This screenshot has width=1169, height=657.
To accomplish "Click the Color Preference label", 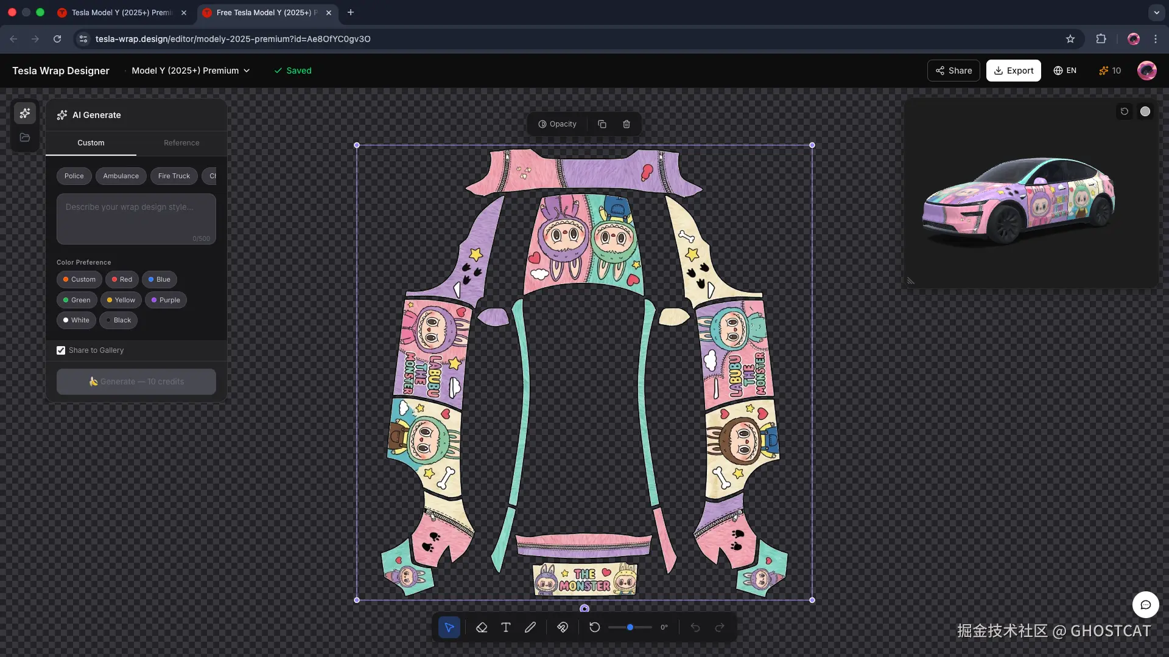I will click(x=84, y=263).
